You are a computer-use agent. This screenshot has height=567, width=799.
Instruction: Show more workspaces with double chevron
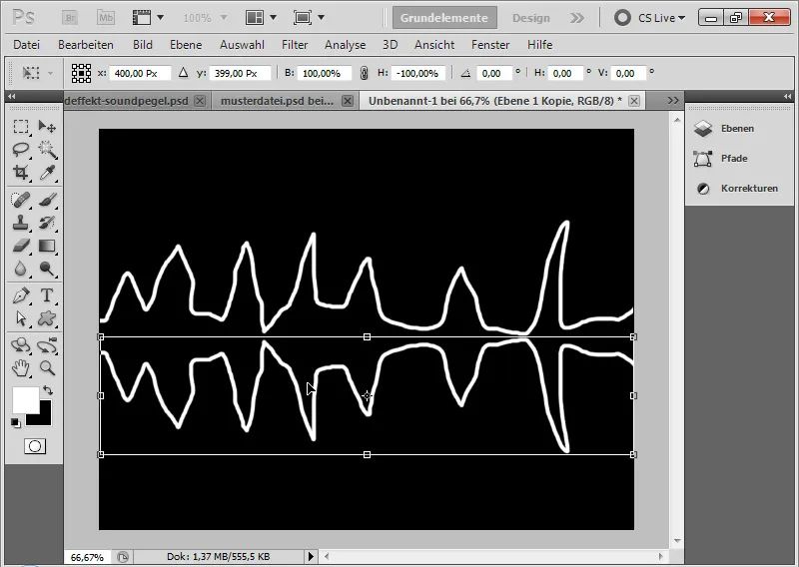point(577,18)
